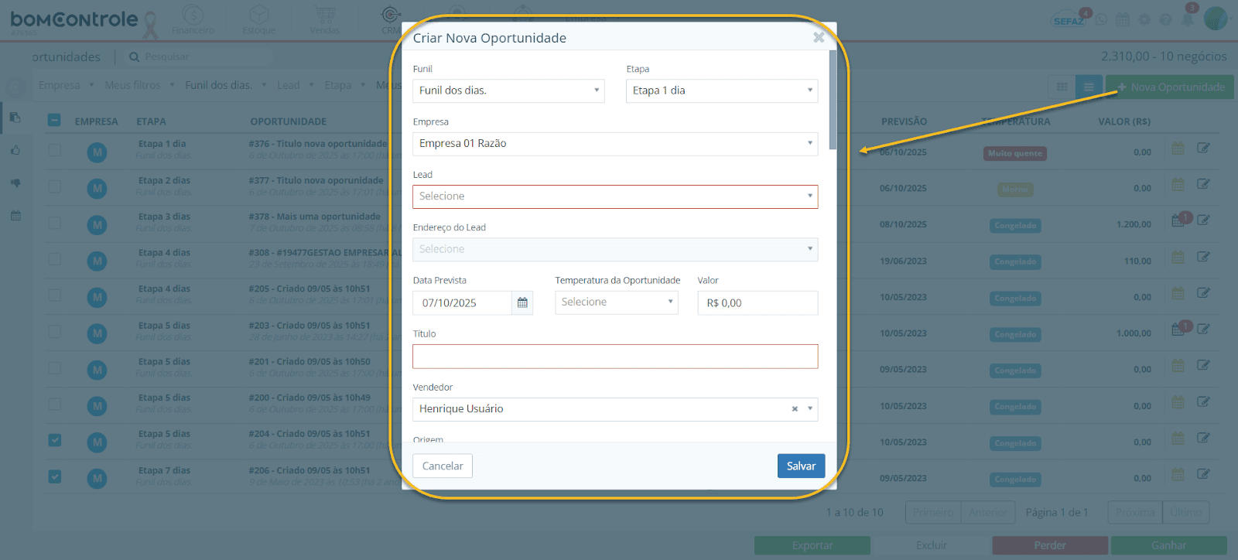Open the calendar sidebar icon
Image resolution: width=1238 pixels, height=560 pixels.
15,216
